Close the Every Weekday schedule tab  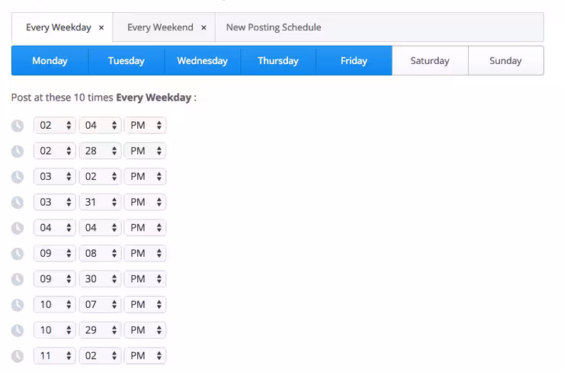pos(101,27)
